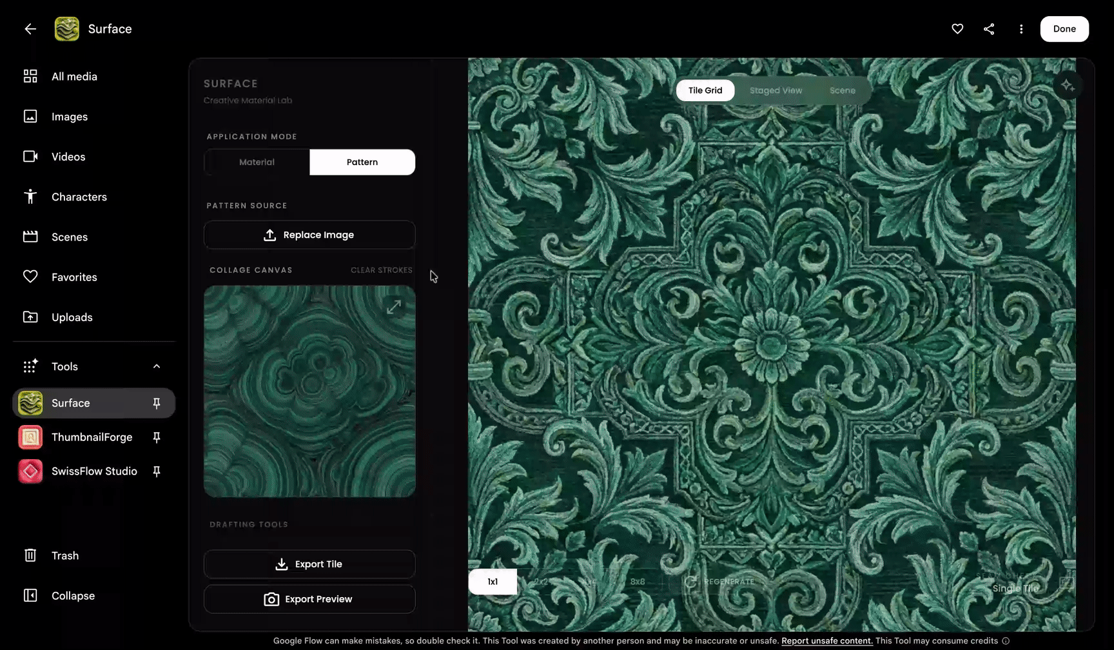Click the tiled pattern preview image
This screenshot has height=650, width=1114.
pos(772,345)
